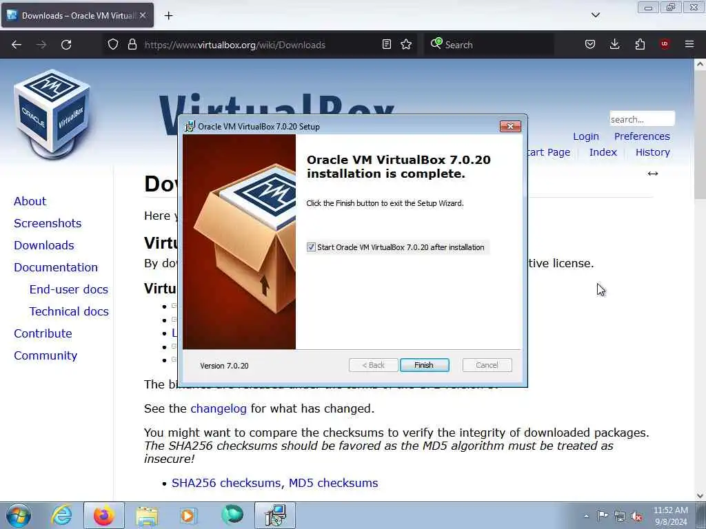The width and height of the screenshot is (706, 529).
Task: Click Finish button in setup wizard
Action: pyautogui.click(x=424, y=365)
